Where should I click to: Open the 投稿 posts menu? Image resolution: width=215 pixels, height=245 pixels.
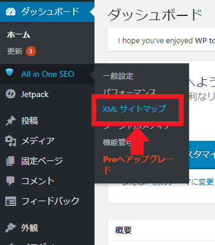click(47, 121)
